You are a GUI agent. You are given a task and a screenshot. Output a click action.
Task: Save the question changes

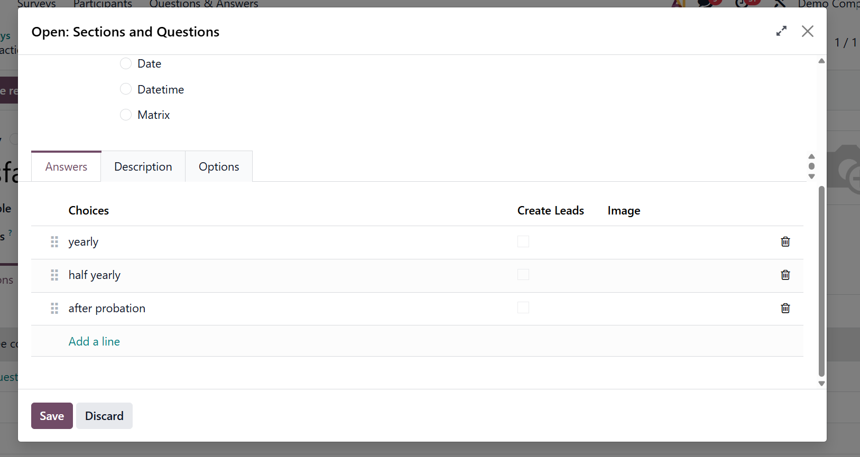coord(52,416)
